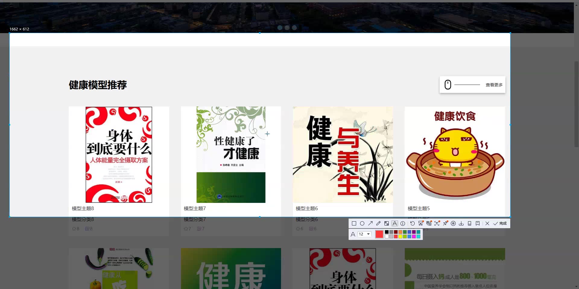The width and height of the screenshot is (579, 289).
Task: Click 完成 to finish the screenshot
Action: click(x=500, y=223)
